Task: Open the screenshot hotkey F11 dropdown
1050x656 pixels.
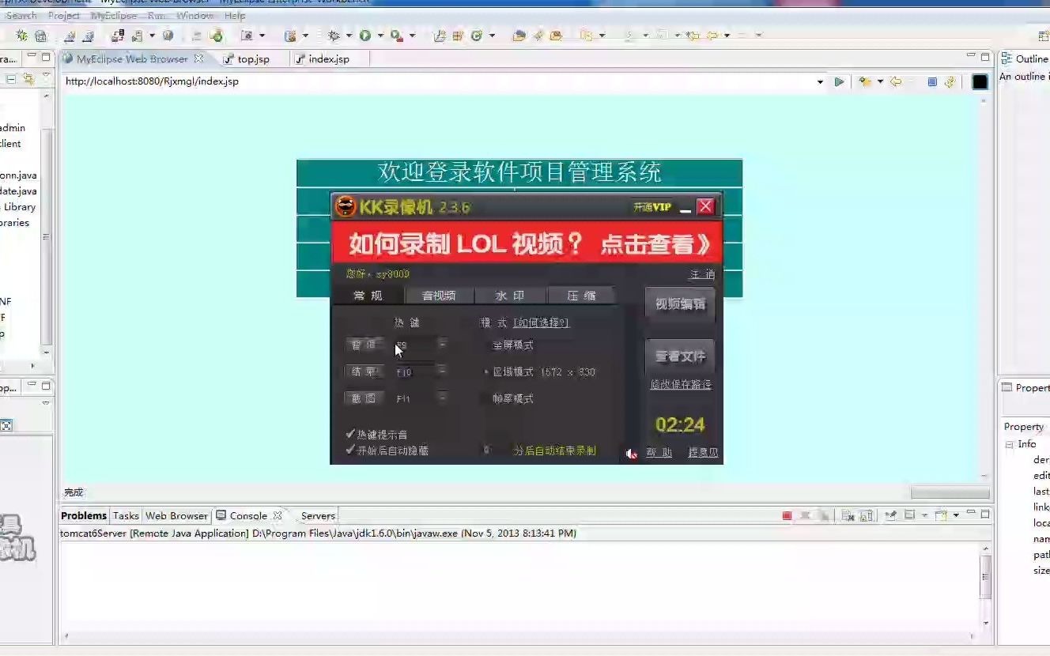Action: click(442, 398)
